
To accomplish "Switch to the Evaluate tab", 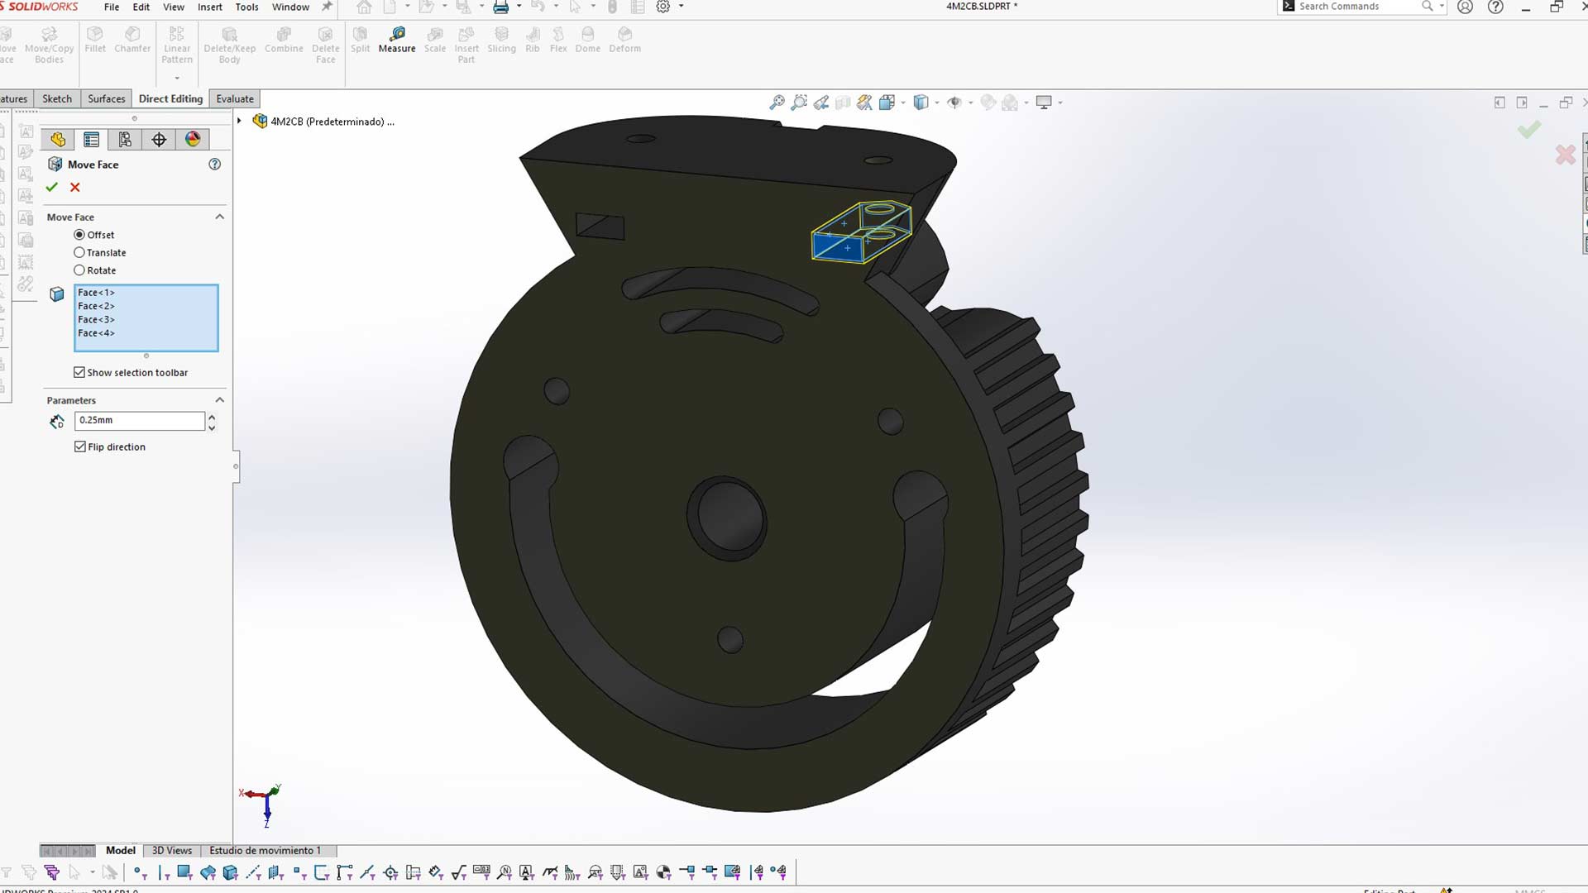I will pyautogui.click(x=235, y=98).
